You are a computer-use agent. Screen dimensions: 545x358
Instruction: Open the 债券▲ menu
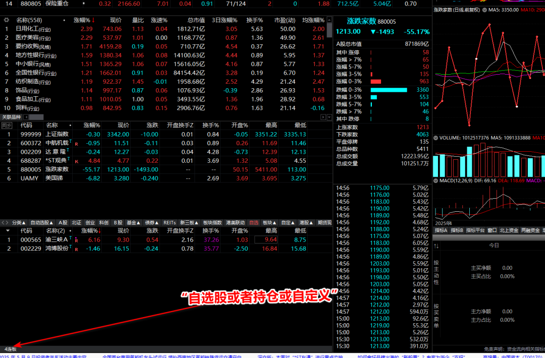coord(152,222)
